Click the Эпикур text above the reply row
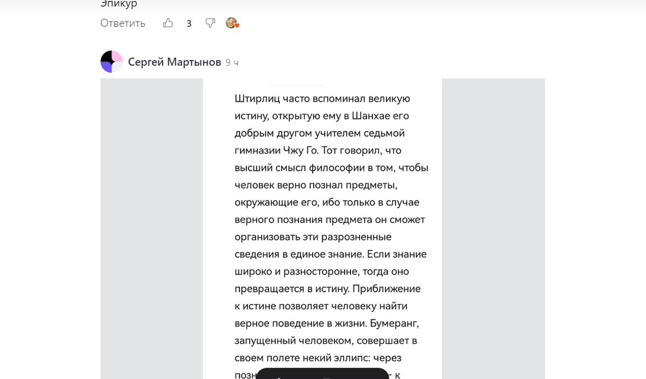Viewport: 646px width, 379px height. 119,4
